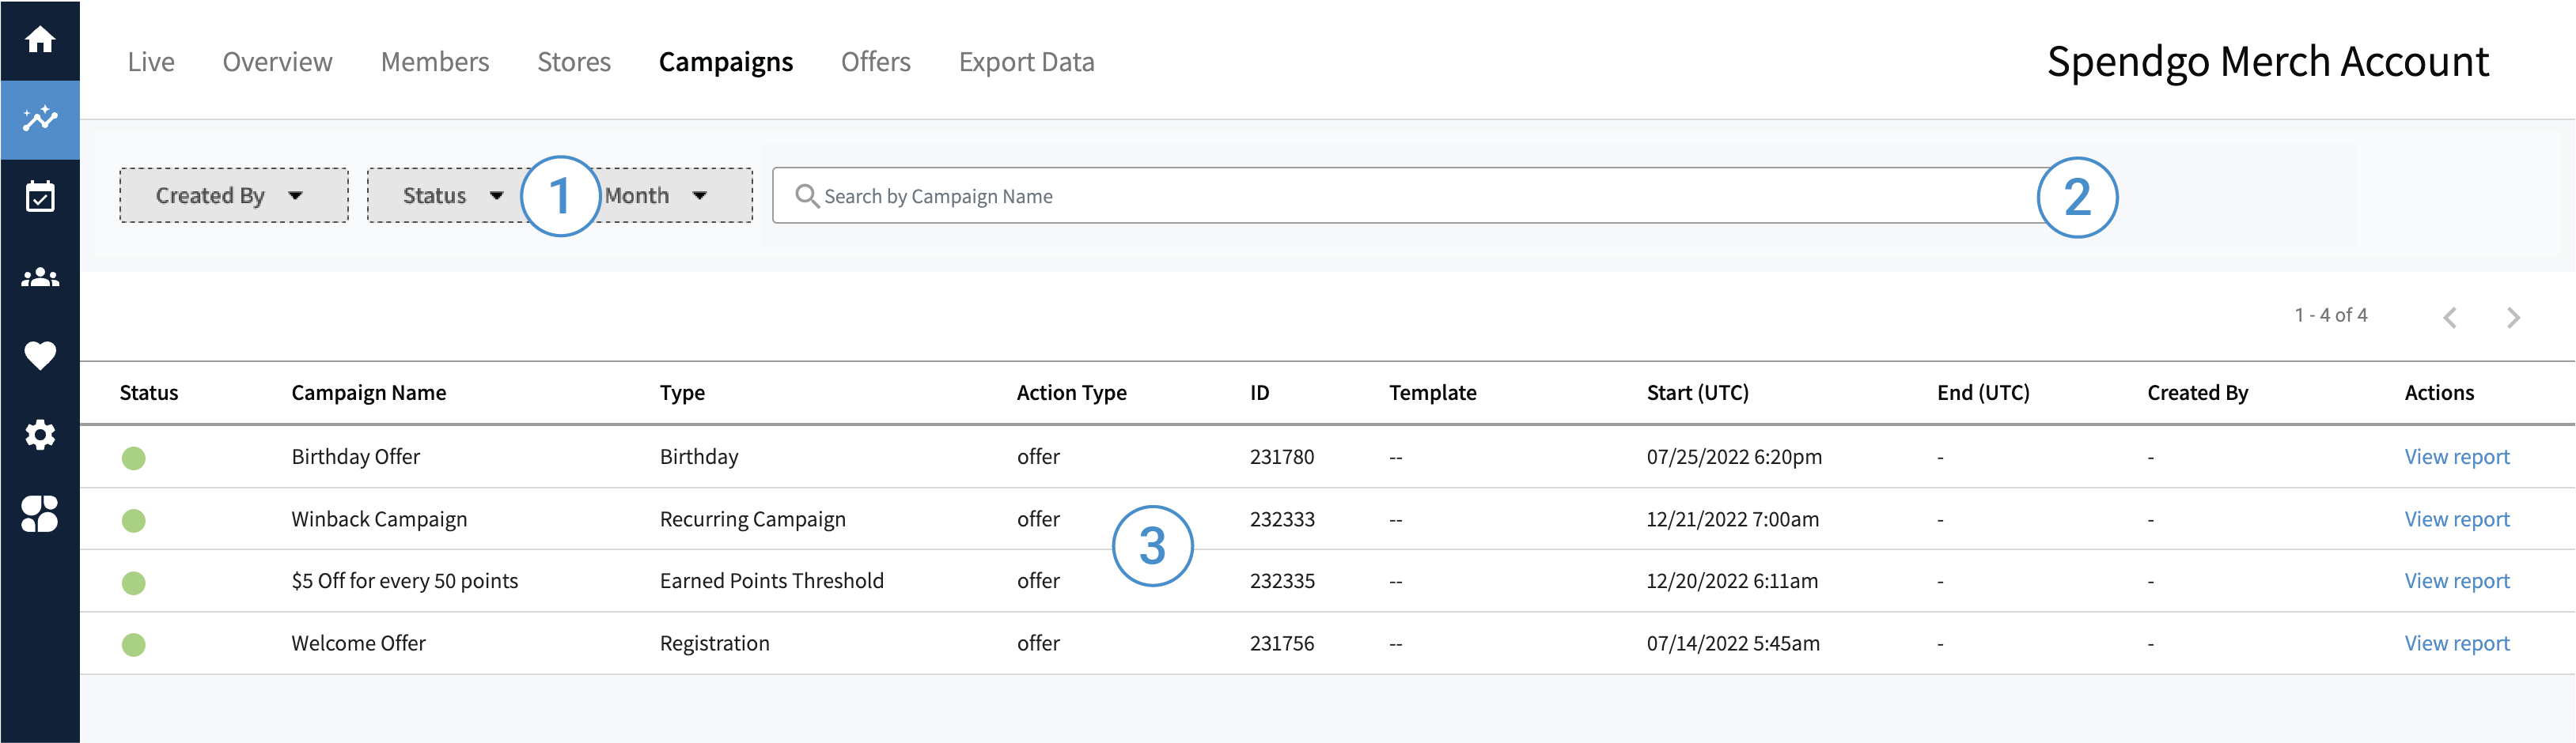Open the Status filter dropdown
This screenshot has height=743, width=2576.
point(452,196)
